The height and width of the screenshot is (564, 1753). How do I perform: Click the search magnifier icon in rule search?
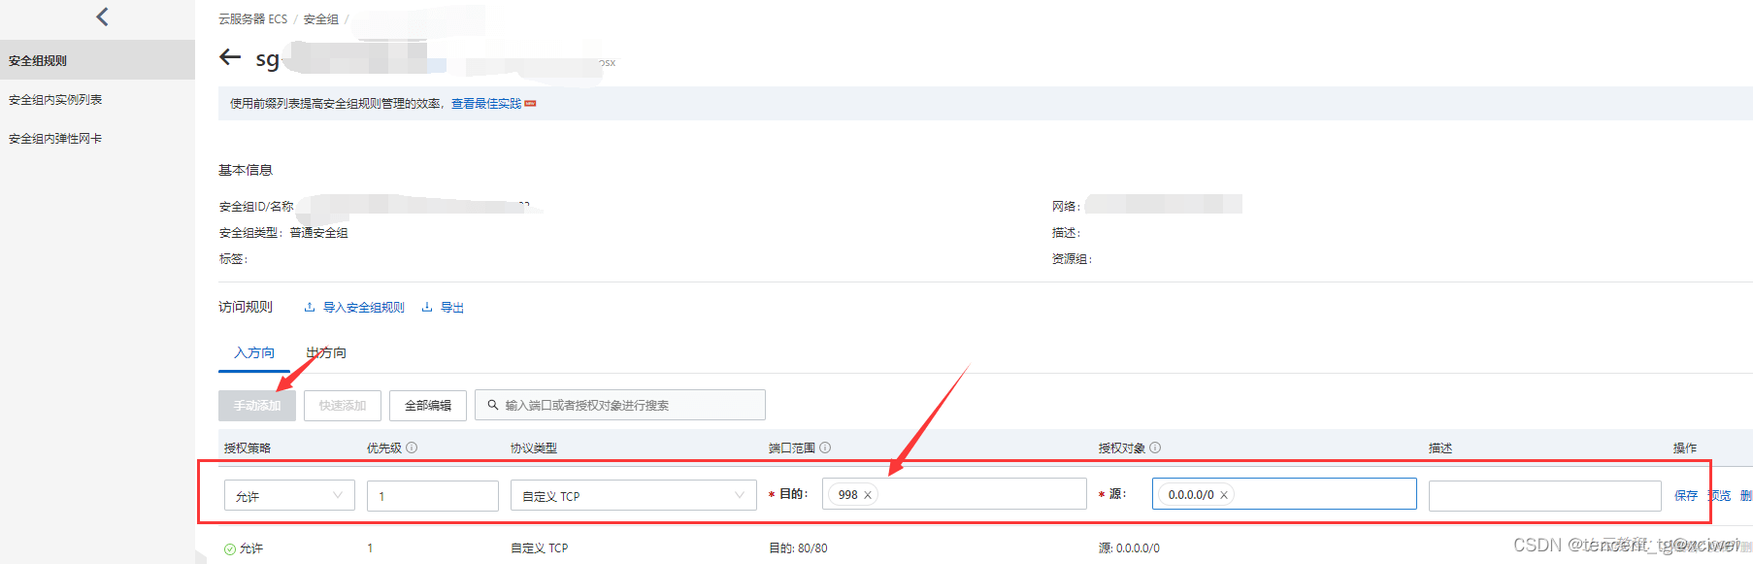click(x=493, y=405)
